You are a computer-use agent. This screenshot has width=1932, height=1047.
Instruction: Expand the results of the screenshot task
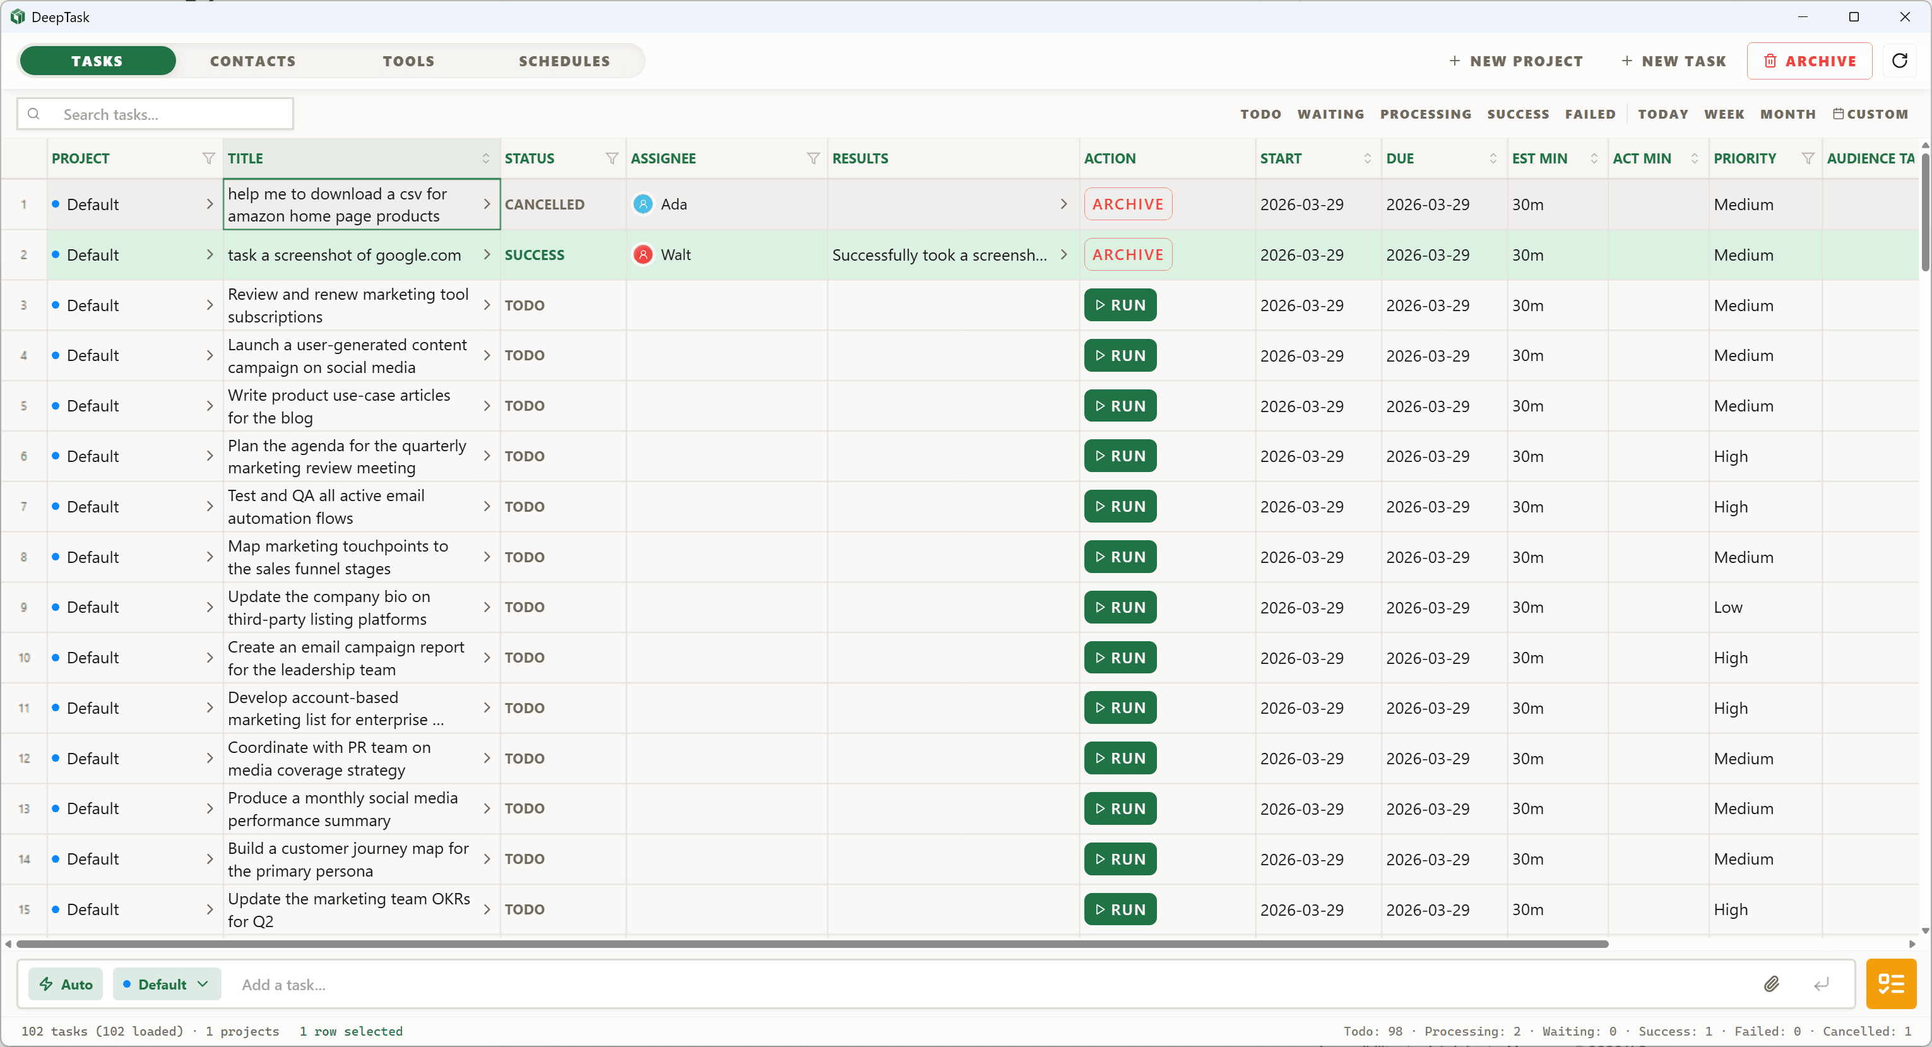(1063, 254)
